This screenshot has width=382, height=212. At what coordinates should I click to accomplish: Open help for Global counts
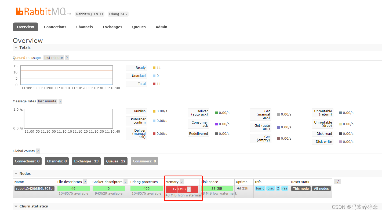pos(38,151)
